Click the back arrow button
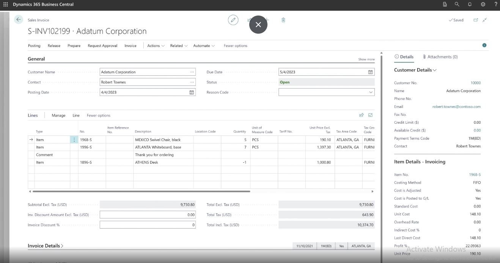This screenshot has height=263, width=500. tap(19, 20)
